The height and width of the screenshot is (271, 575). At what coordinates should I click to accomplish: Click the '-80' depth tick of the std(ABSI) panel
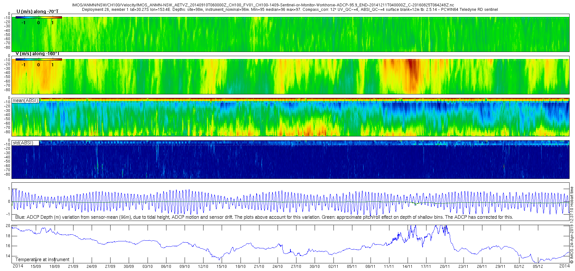7,174
